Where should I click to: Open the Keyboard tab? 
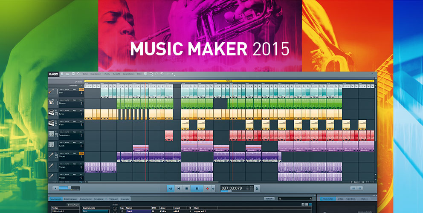point(100,199)
